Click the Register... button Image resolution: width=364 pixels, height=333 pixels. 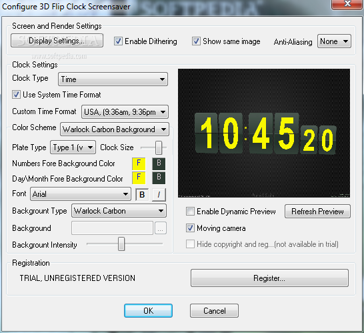[269, 278]
